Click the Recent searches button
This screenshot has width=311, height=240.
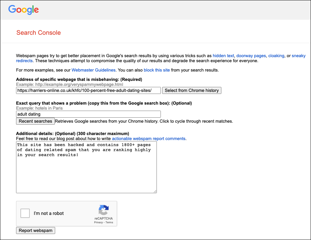[x=35, y=121]
